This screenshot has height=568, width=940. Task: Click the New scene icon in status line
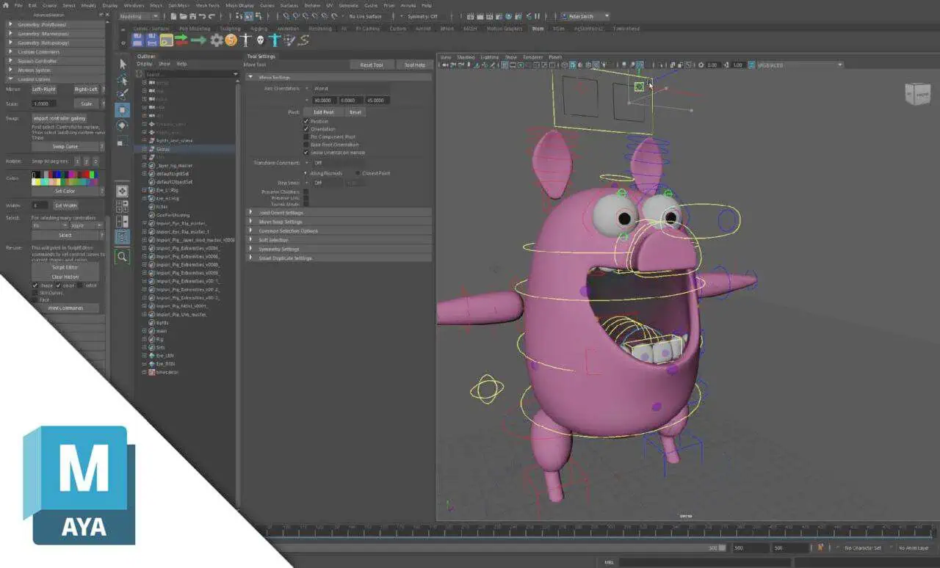173,16
